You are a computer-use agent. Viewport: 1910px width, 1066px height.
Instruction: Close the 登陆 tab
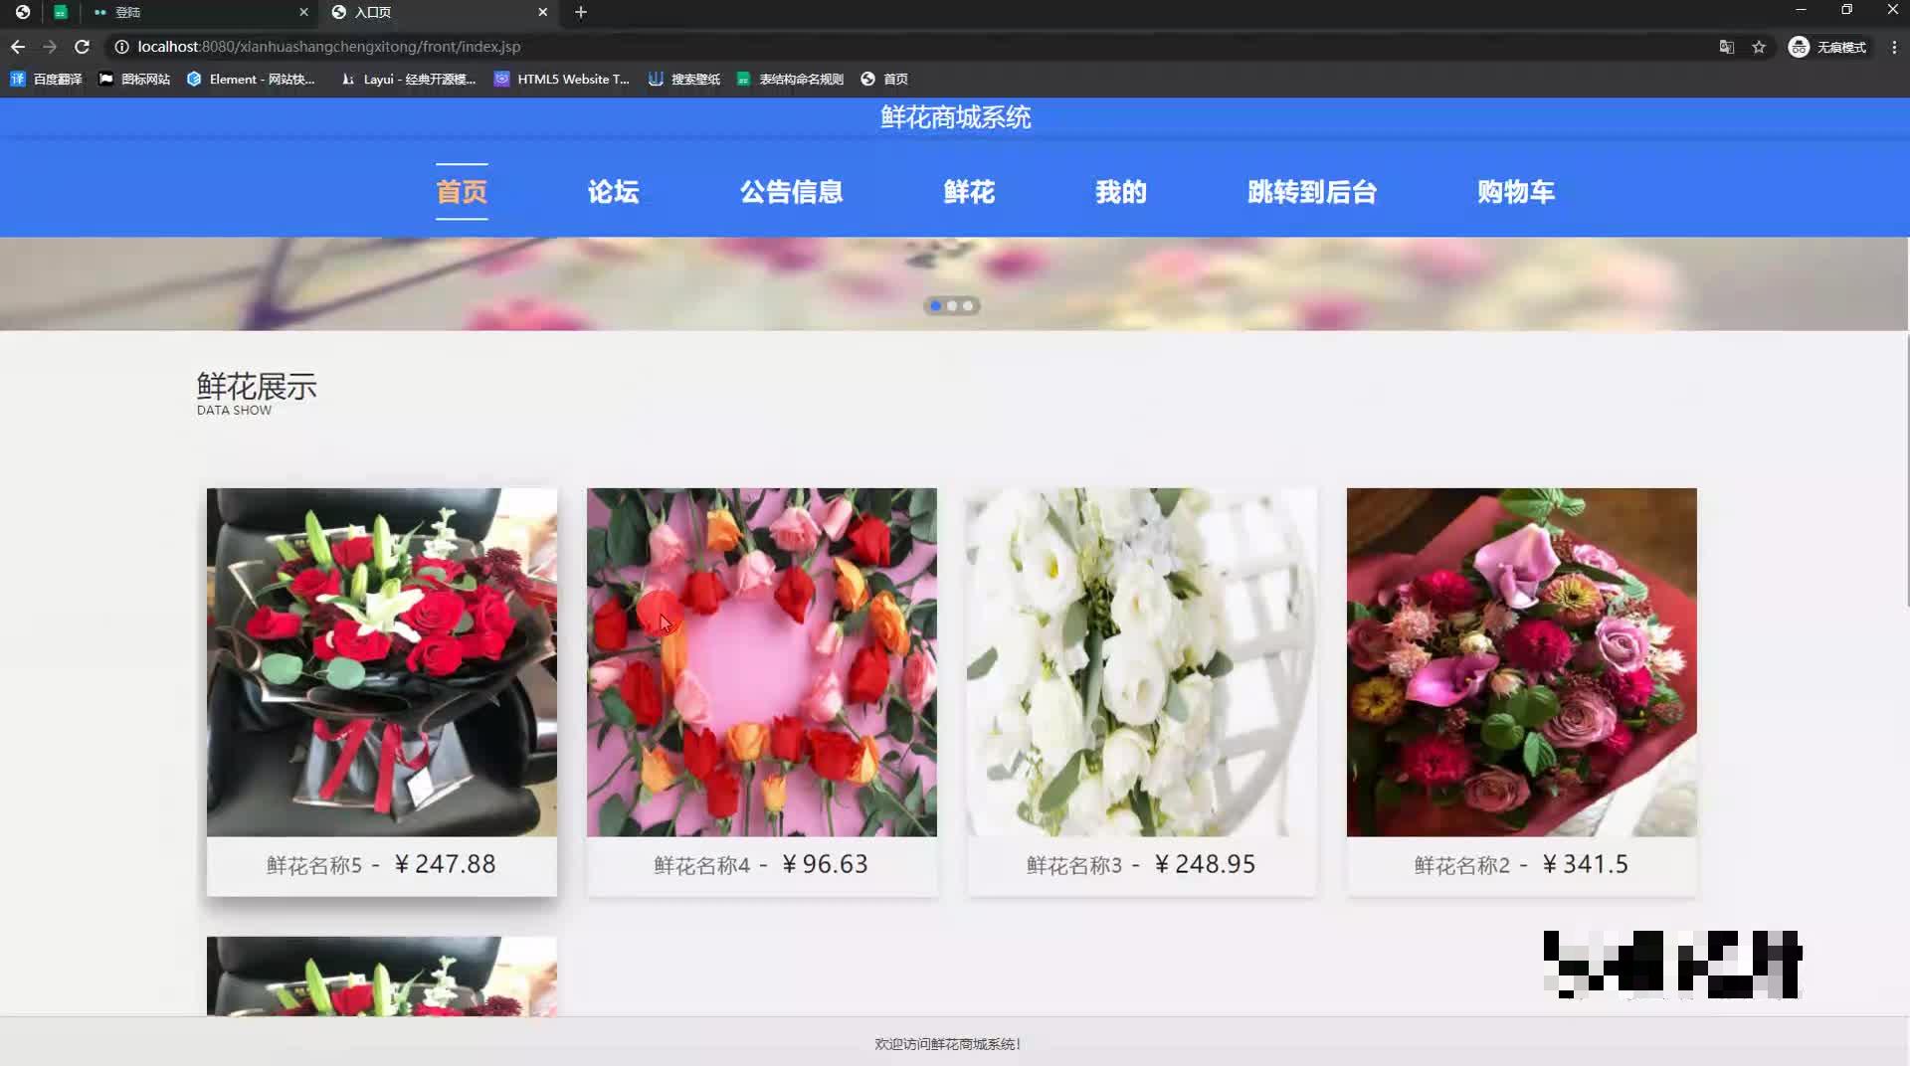[x=303, y=12]
